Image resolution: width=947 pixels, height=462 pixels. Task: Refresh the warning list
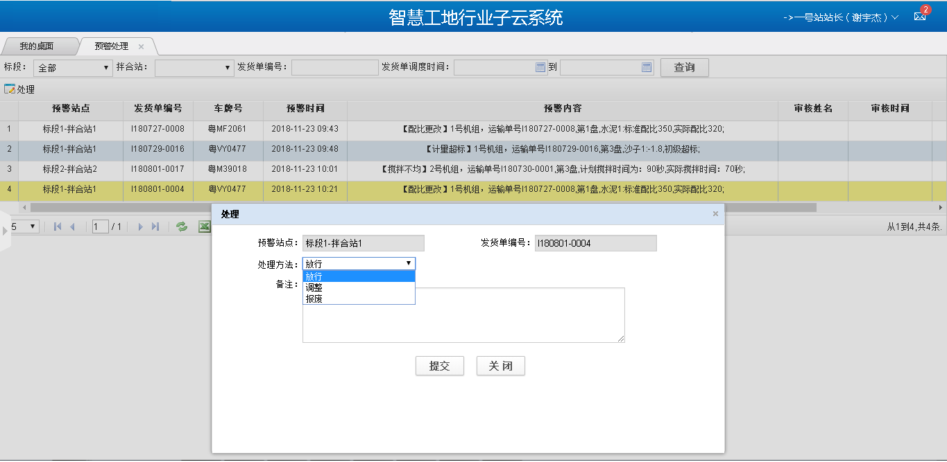point(182,226)
